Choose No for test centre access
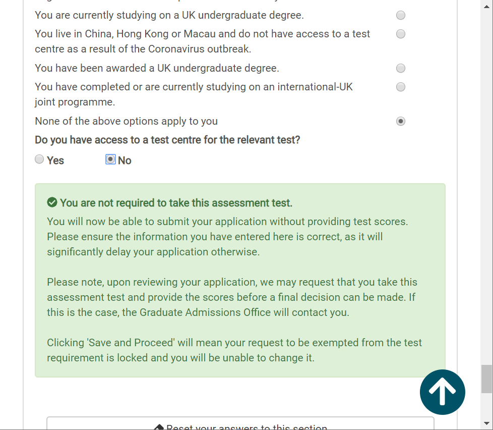Viewport: 493px width, 430px height. (110, 159)
